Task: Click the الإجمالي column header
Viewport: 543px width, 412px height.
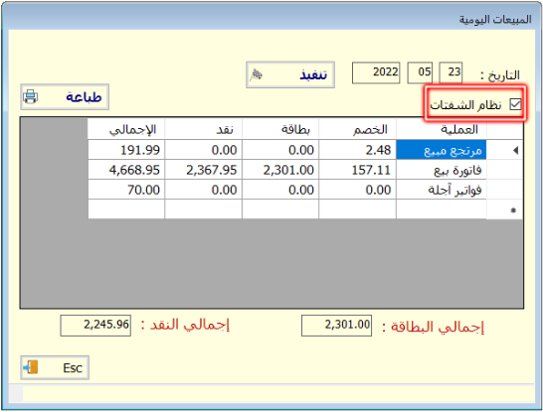Action: 126,129
